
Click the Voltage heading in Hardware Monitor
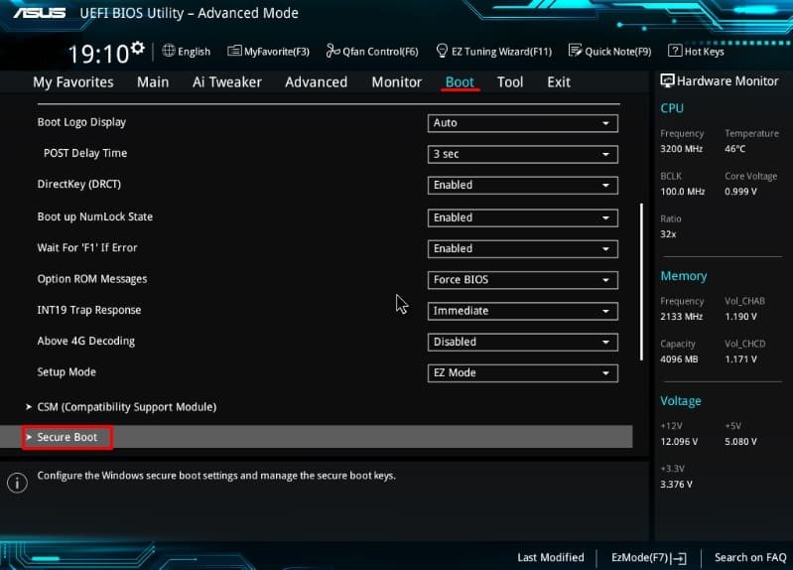(x=680, y=401)
